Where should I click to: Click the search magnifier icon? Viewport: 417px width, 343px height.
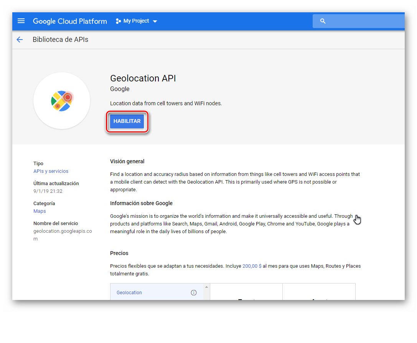tap(323, 21)
